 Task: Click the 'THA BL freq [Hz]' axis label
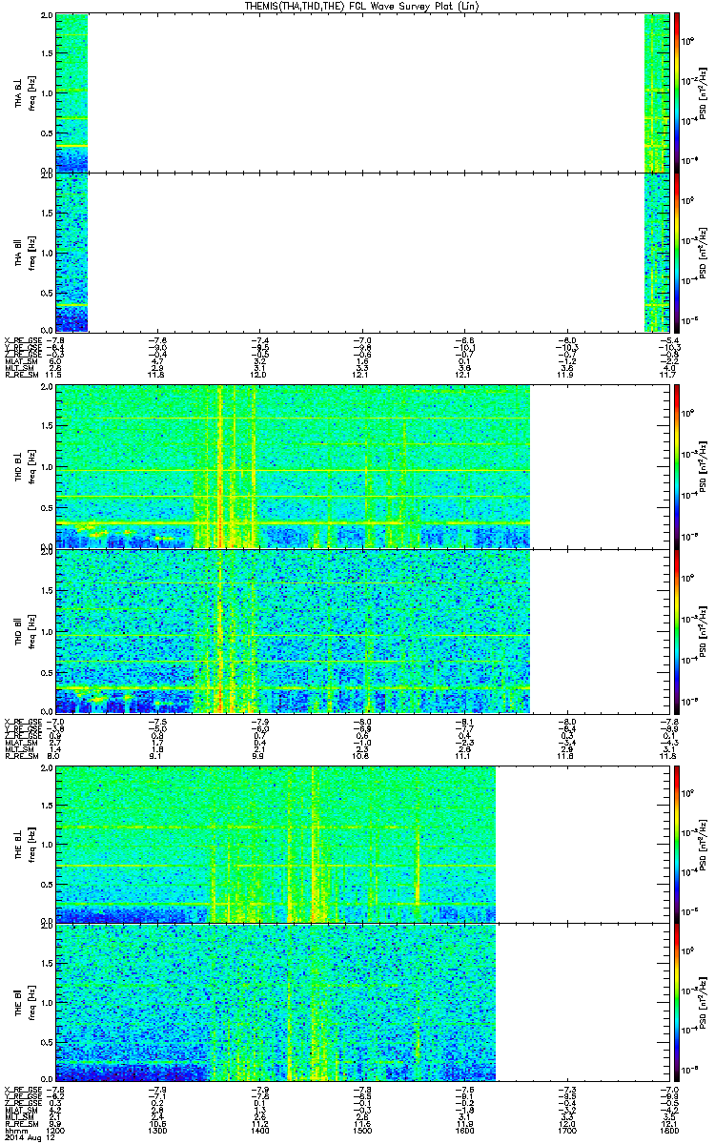click(24, 93)
